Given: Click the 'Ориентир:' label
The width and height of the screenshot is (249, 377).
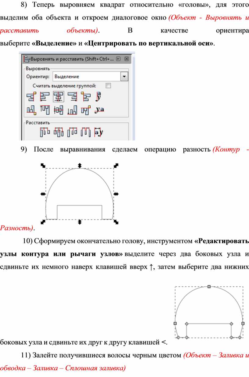Looking at the screenshot, I should click(x=38, y=77).
